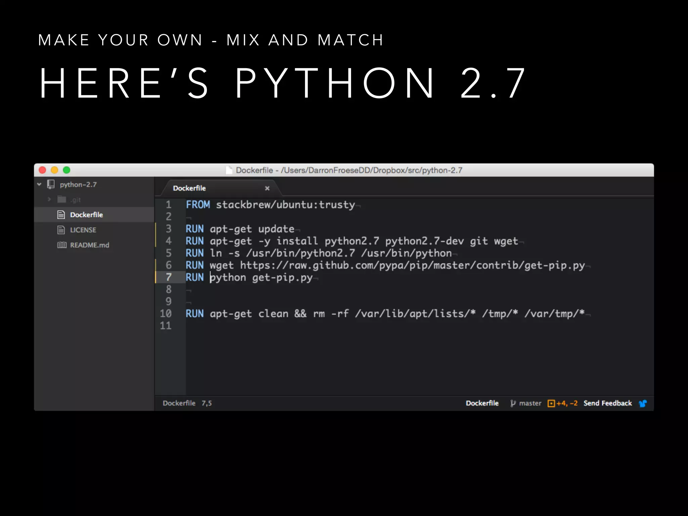The image size is (688, 516).
Task: Expand the .git folder
Action: (x=49, y=199)
